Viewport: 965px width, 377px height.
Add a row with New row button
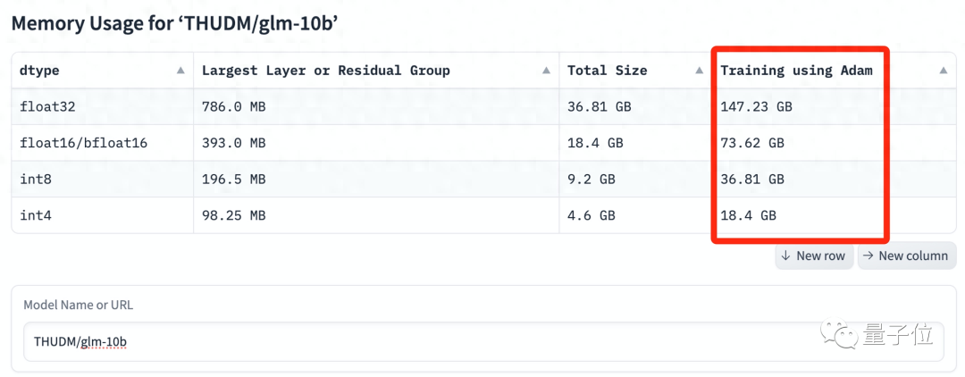pos(812,256)
